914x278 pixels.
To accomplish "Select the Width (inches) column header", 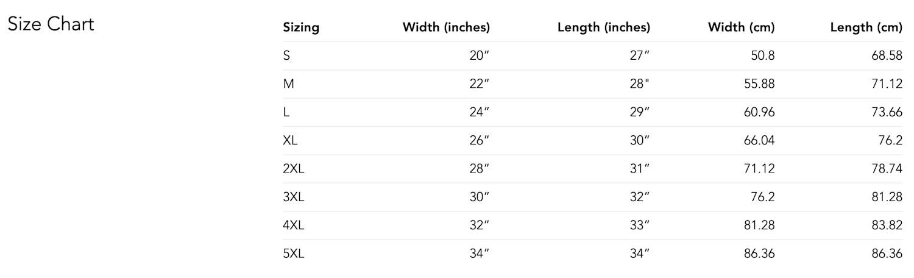I will (446, 27).
